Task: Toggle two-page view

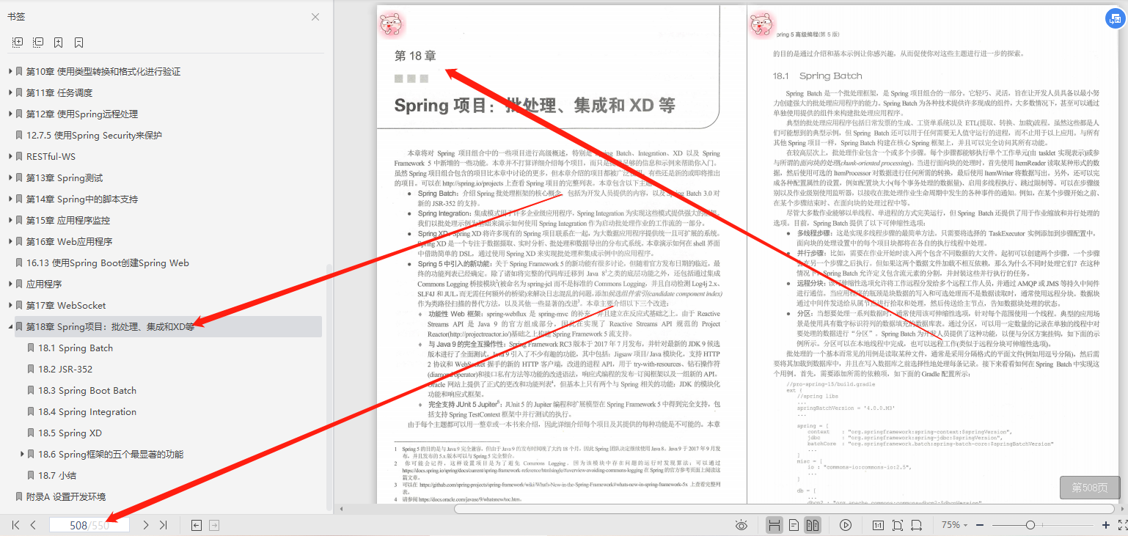Action: tap(812, 525)
